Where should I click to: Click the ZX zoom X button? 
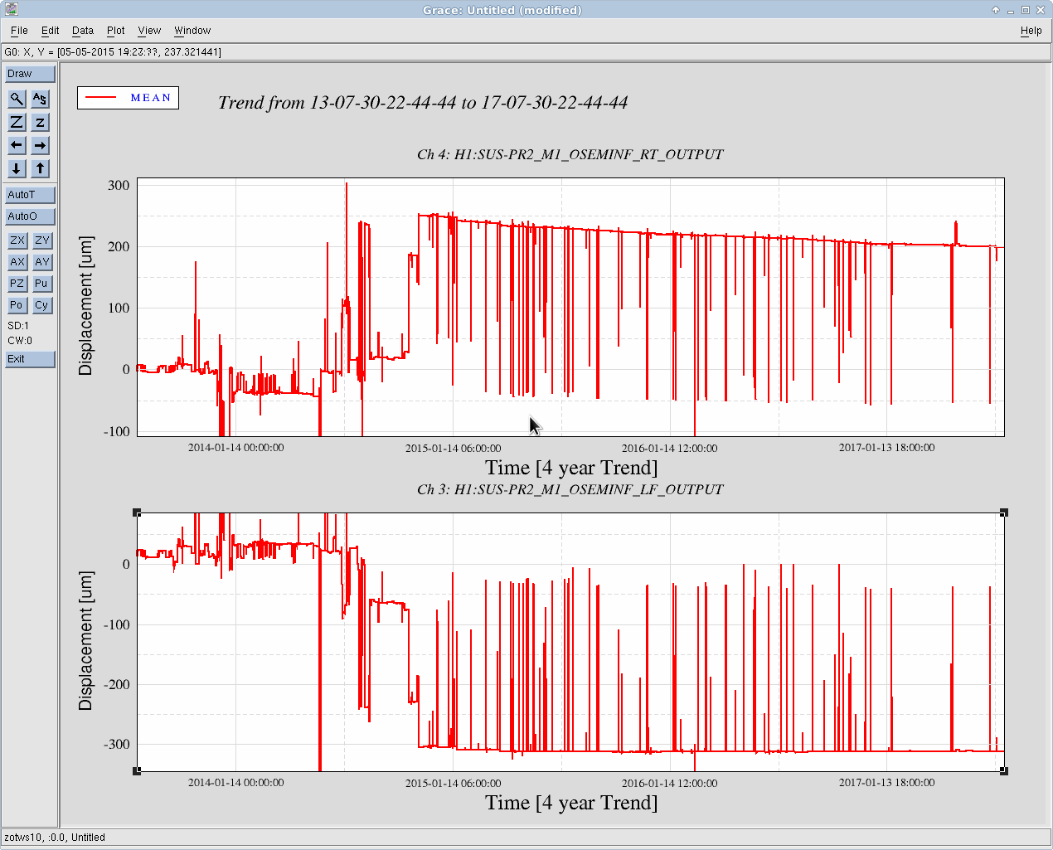click(x=17, y=240)
